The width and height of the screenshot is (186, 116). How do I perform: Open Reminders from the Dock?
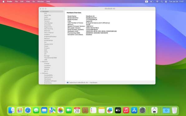coord(93,110)
